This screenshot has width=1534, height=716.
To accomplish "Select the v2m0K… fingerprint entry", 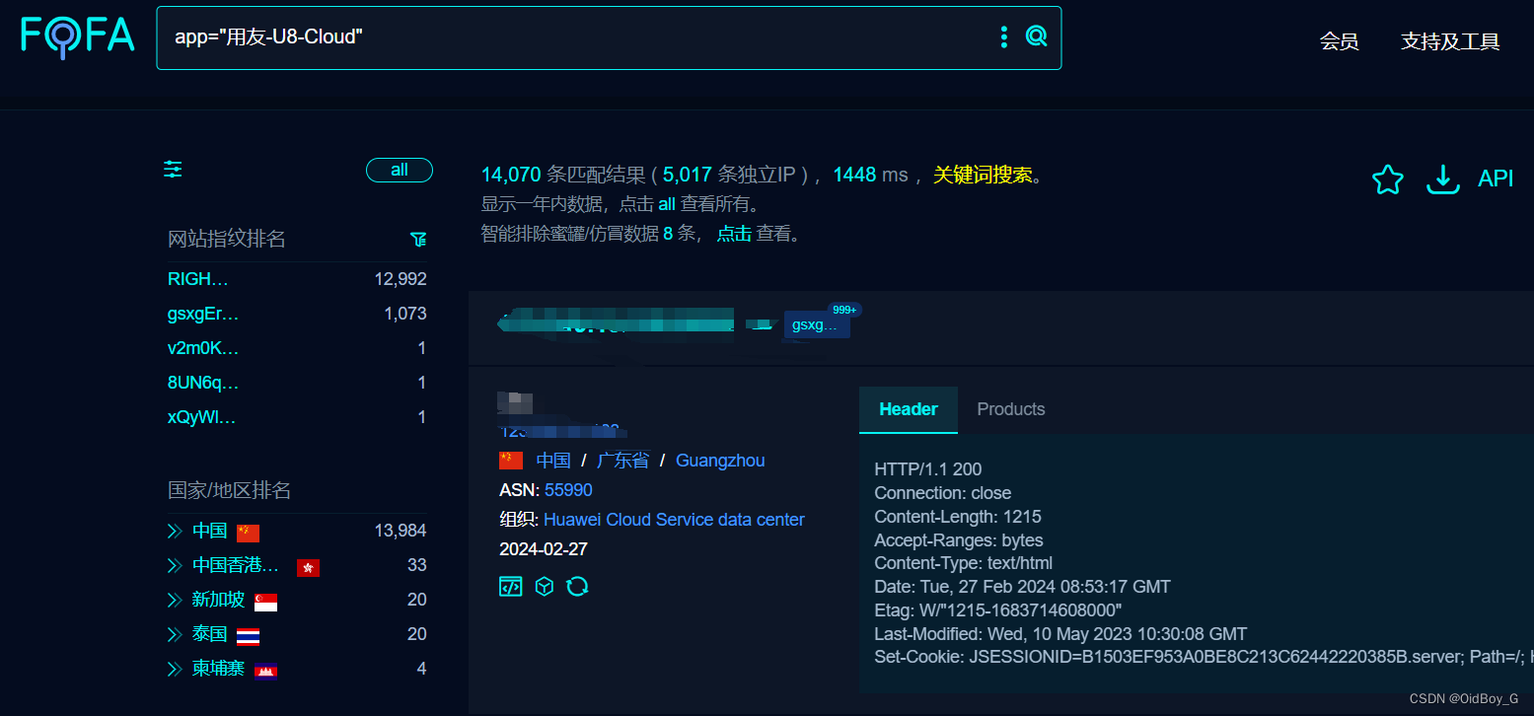I will (203, 348).
